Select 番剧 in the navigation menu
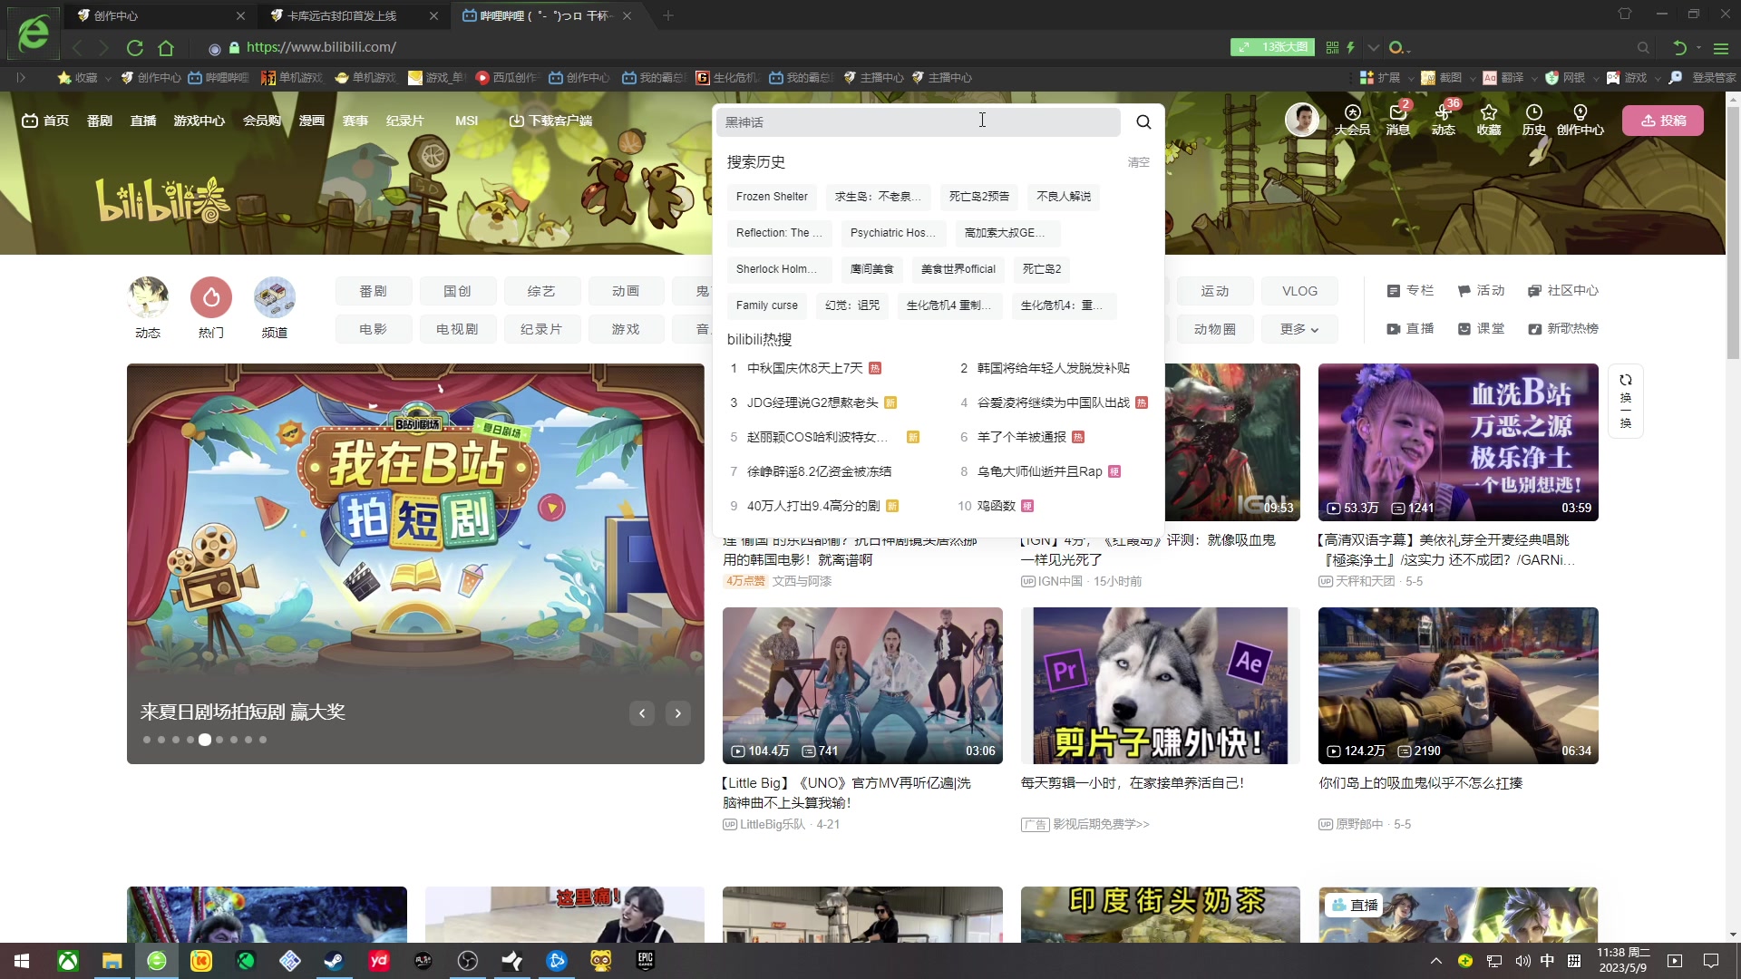This screenshot has width=1741, height=979. coord(99,120)
